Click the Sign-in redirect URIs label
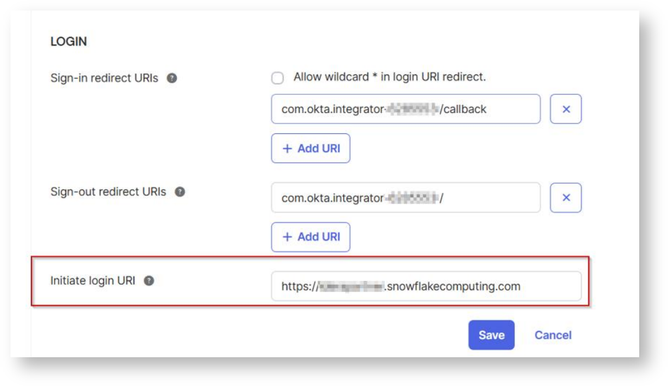 tap(104, 79)
